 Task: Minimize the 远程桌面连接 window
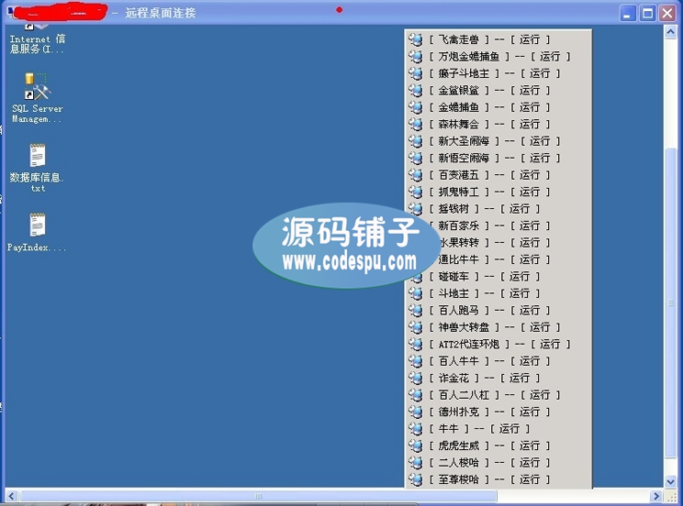(x=627, y=13)
